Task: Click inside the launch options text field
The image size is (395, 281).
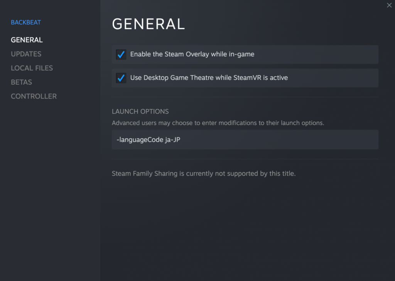Action: tap(245, 139)
